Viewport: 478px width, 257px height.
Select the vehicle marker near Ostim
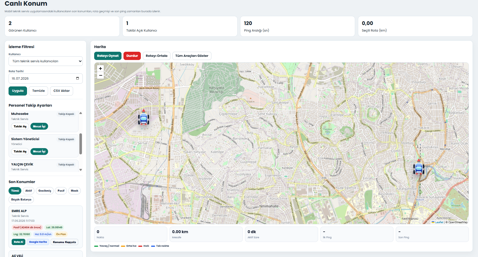click(x=144, y=118)
